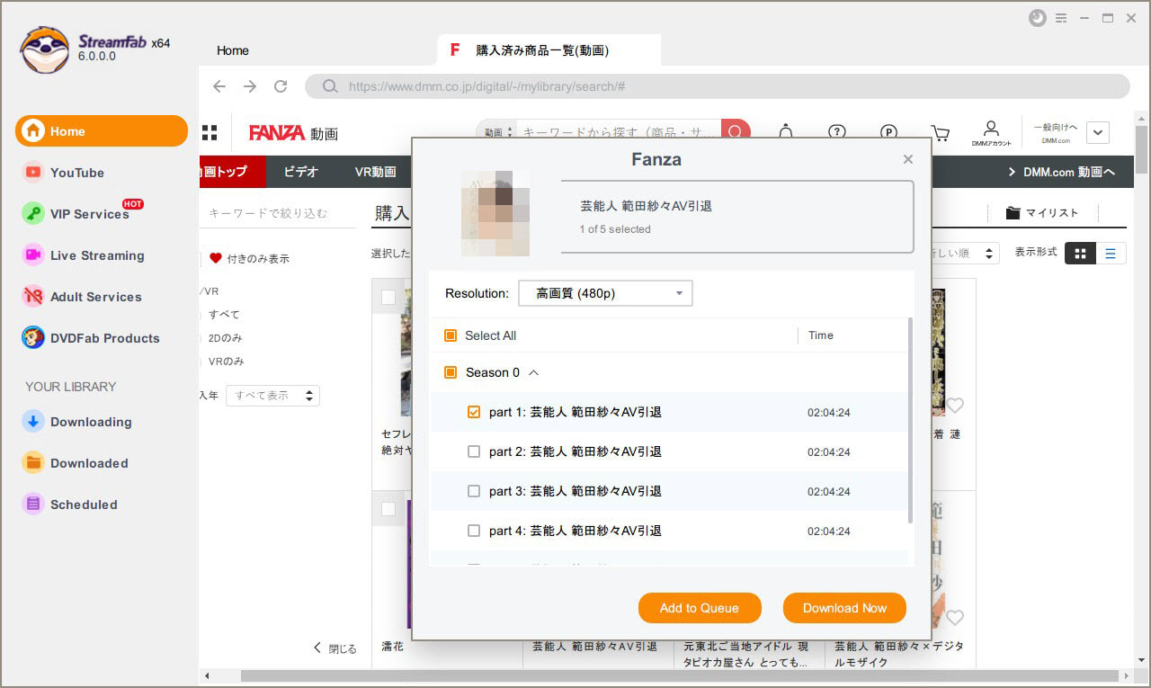This screenshot has height=688, width=1151.
Task: Switch to grid view display format
Action: click(1080, 254)
